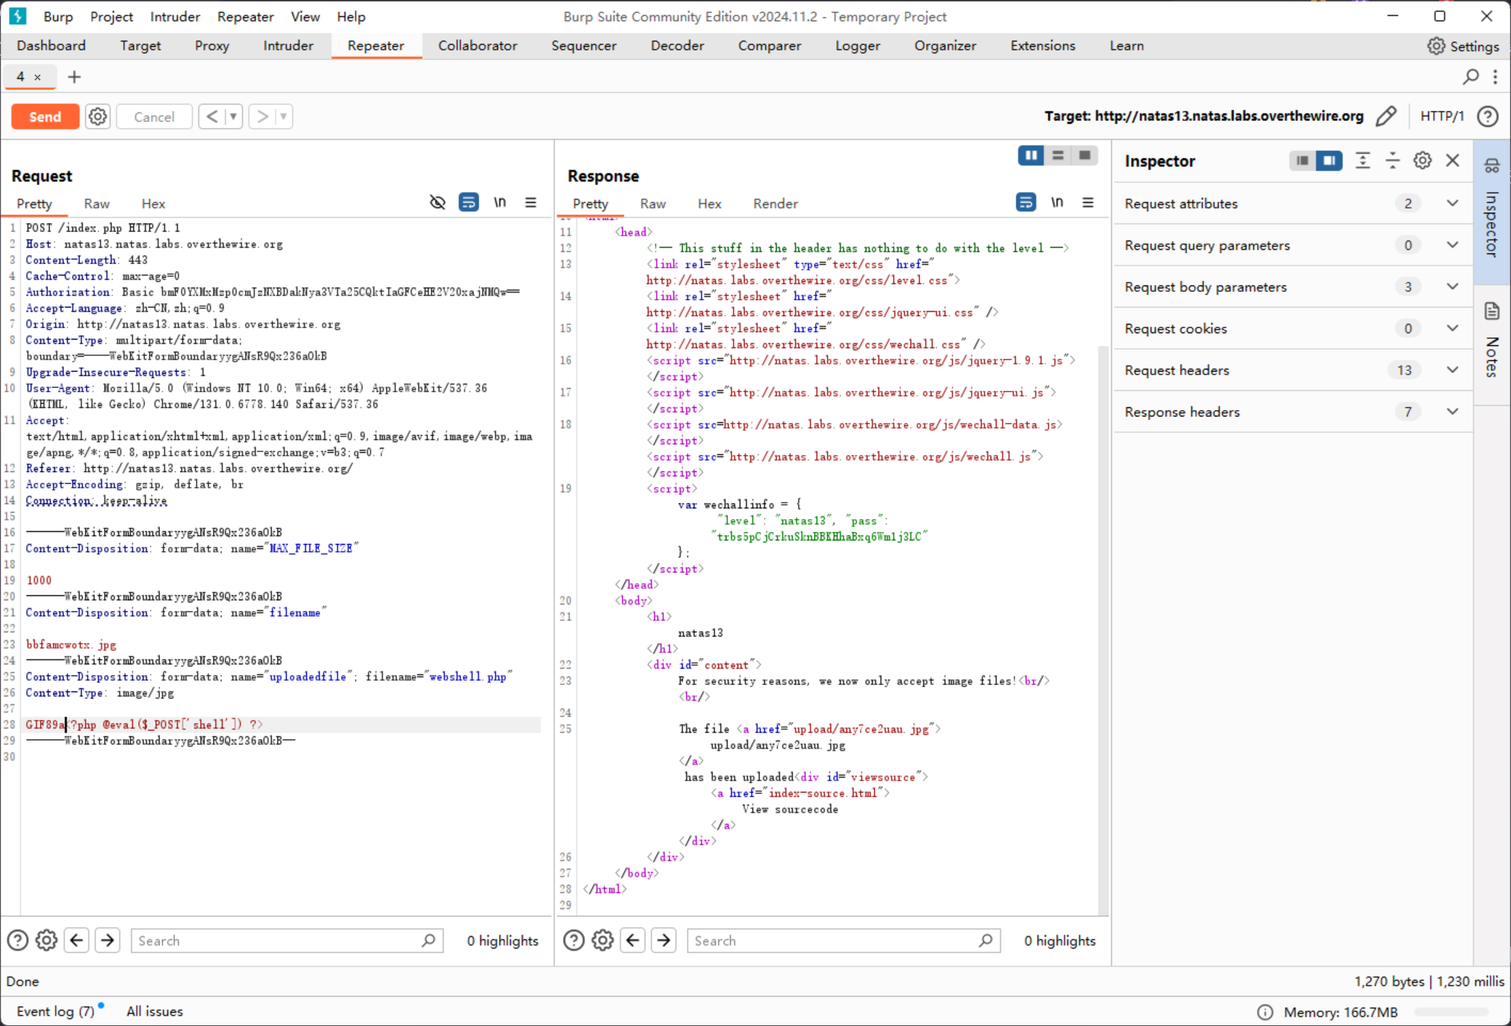Image resolution: width=1511 pixels, height=1026 pixels.
Task: Open the Extensions tab
Action: tap(1043, 46)
